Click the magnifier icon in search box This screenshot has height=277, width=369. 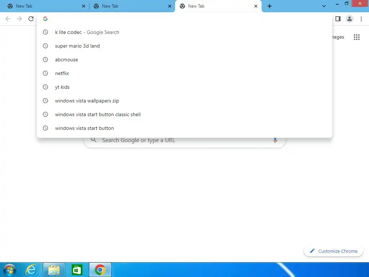pos(94,140)
